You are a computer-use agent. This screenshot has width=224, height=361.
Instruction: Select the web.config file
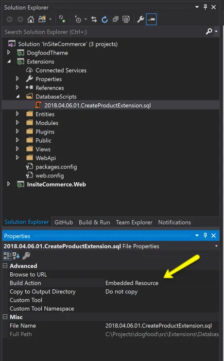[50, 176]
